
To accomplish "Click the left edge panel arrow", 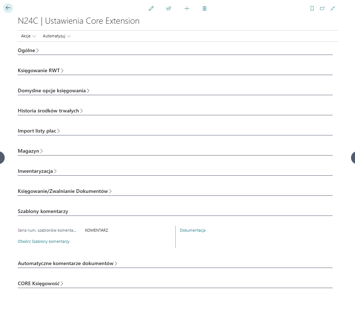I will pyautogui.click(x=2, y=157).
